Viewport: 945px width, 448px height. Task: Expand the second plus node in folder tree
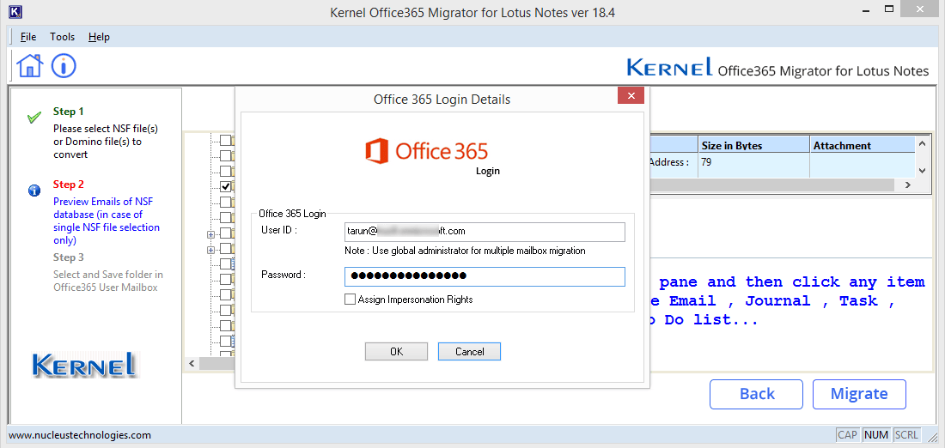pos(211,250)
